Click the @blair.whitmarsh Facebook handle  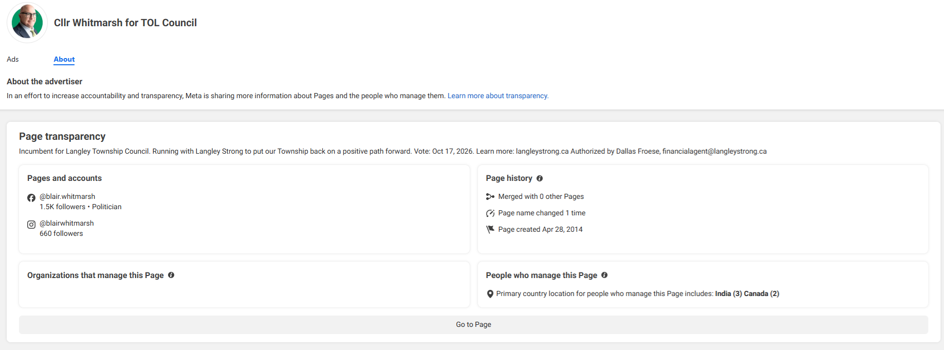click(x=67, y=196)
